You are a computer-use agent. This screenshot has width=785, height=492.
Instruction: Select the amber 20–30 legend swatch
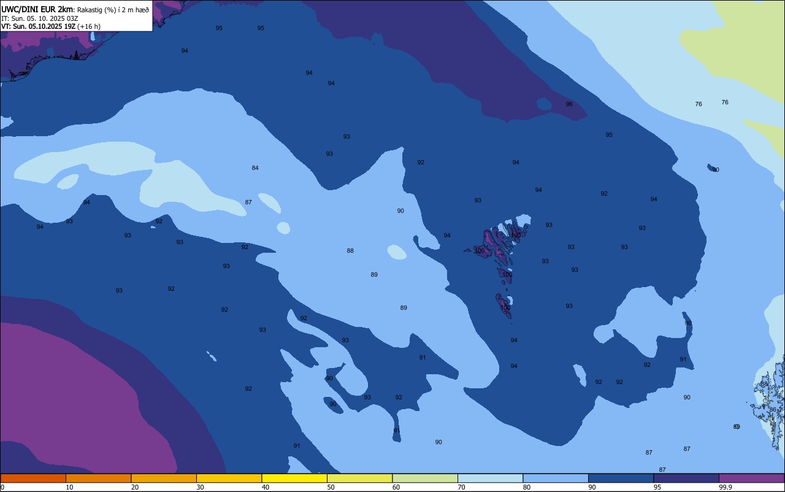(164, 478)
